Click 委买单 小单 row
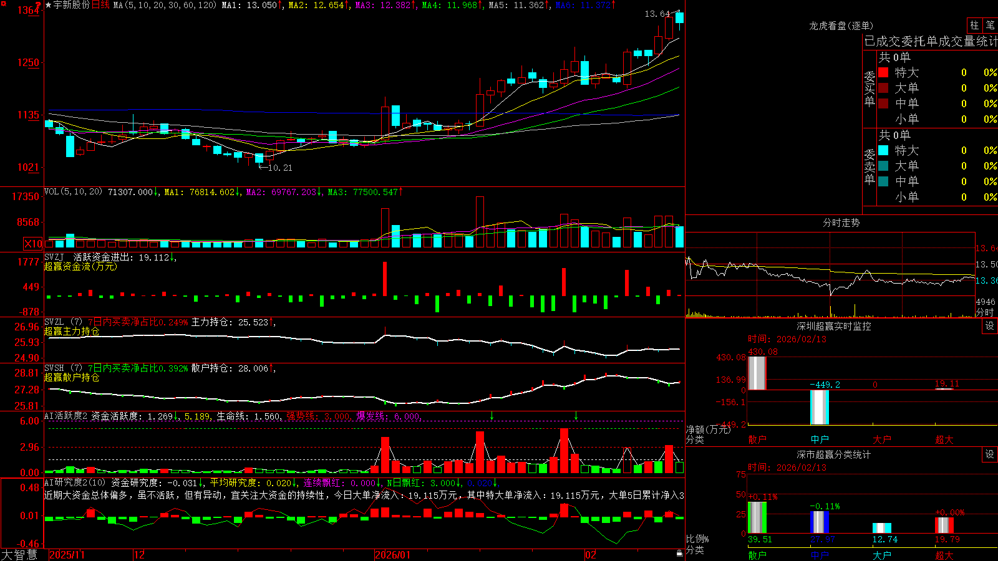 [937, 119]
